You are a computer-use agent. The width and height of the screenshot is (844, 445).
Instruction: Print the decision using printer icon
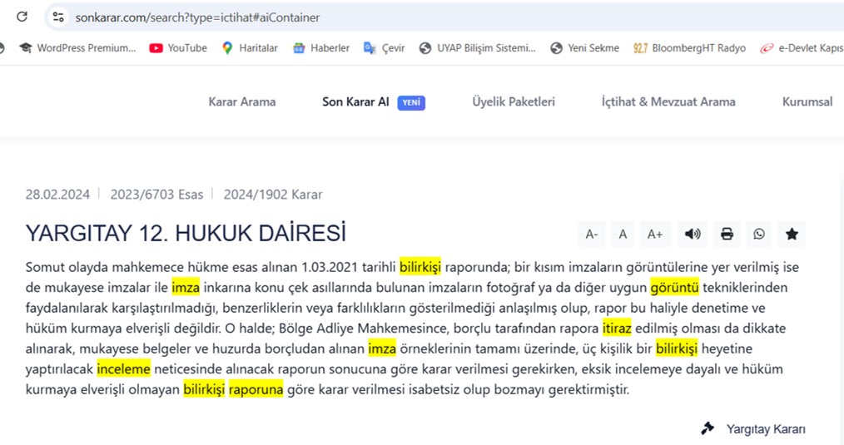727,235
